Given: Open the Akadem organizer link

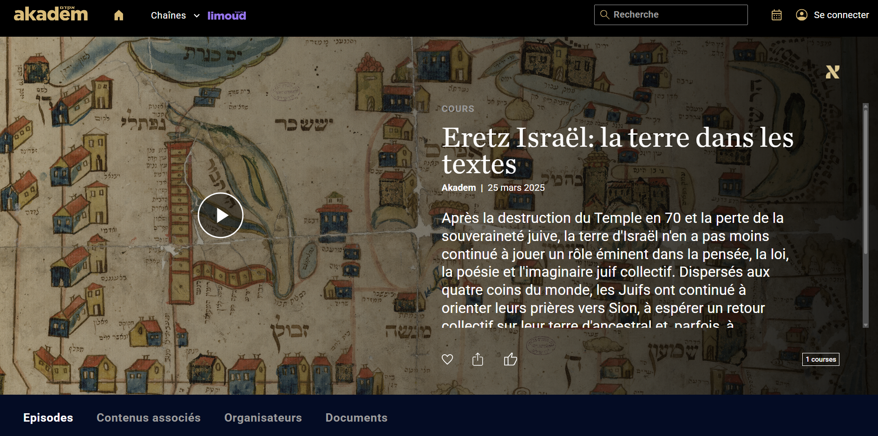Looking at the screenshot, I should (x=459, y=188).
